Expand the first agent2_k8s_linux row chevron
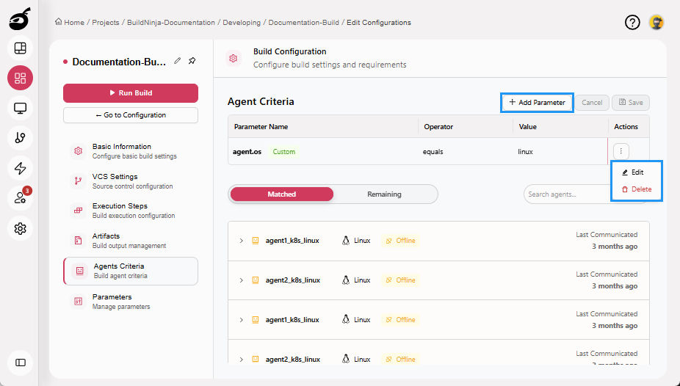 click(x=241, y=280)
